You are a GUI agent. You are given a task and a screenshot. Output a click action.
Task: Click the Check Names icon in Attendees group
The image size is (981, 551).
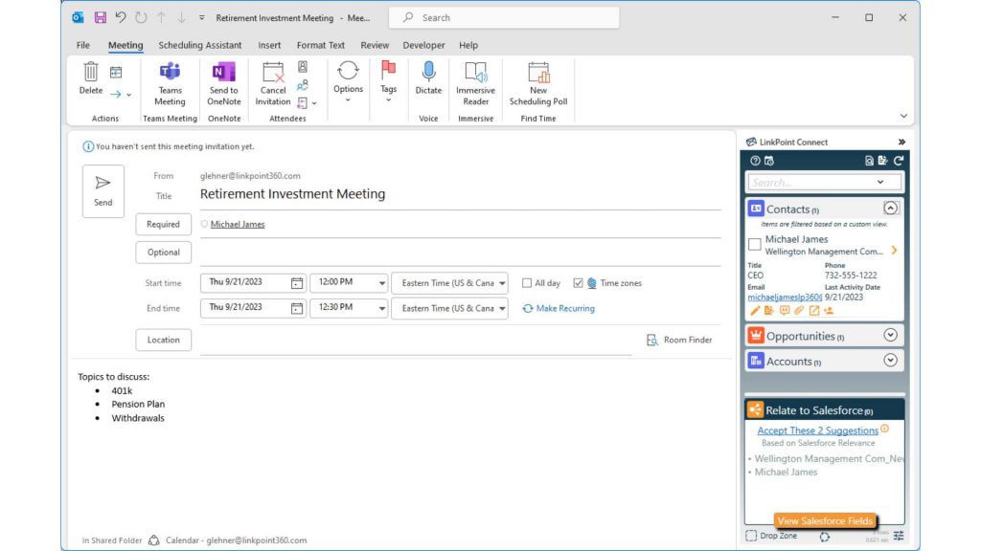pyautogui.click(x=303, y=85)
